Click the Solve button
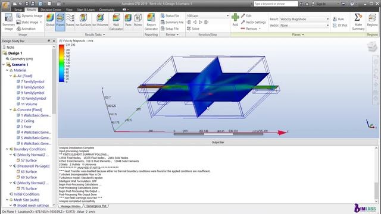 193,29
